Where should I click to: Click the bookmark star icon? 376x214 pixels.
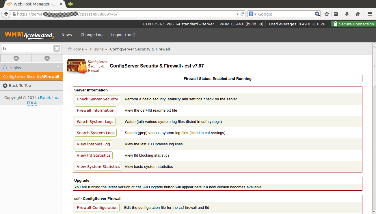coord(327,14)
